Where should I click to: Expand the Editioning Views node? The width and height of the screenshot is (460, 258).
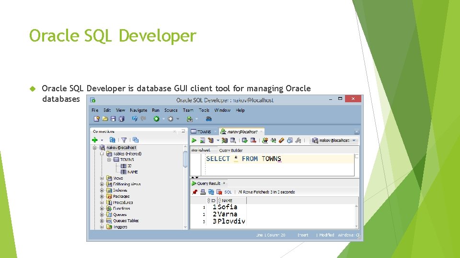click(x=102, y=184)
